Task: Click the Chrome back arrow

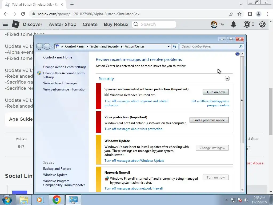Action: click(x=6, y=14)
